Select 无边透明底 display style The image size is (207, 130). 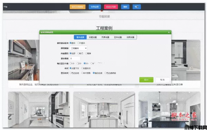tap(105, 73)
